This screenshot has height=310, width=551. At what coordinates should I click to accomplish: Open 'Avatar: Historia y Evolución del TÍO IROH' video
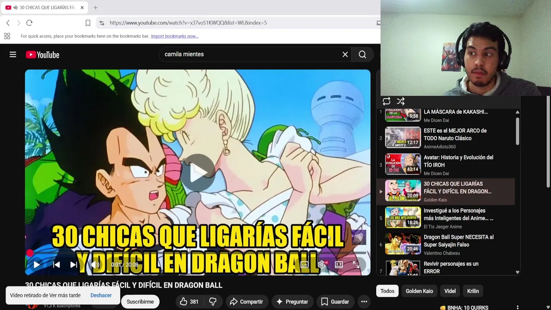[x=446, y=165]
